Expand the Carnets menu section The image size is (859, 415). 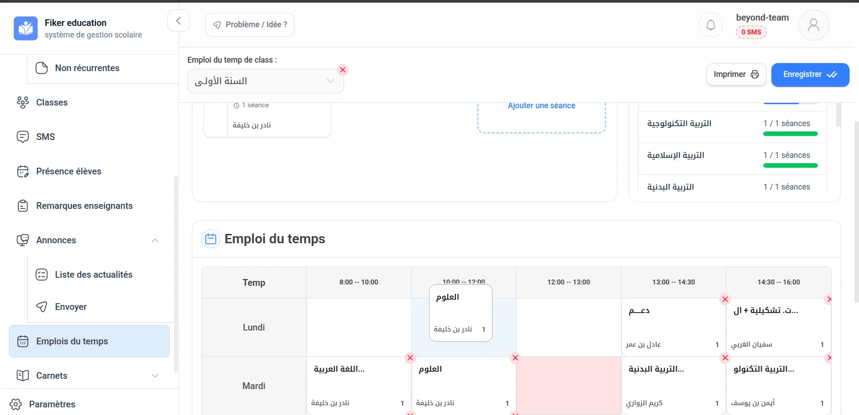point(155,376)
